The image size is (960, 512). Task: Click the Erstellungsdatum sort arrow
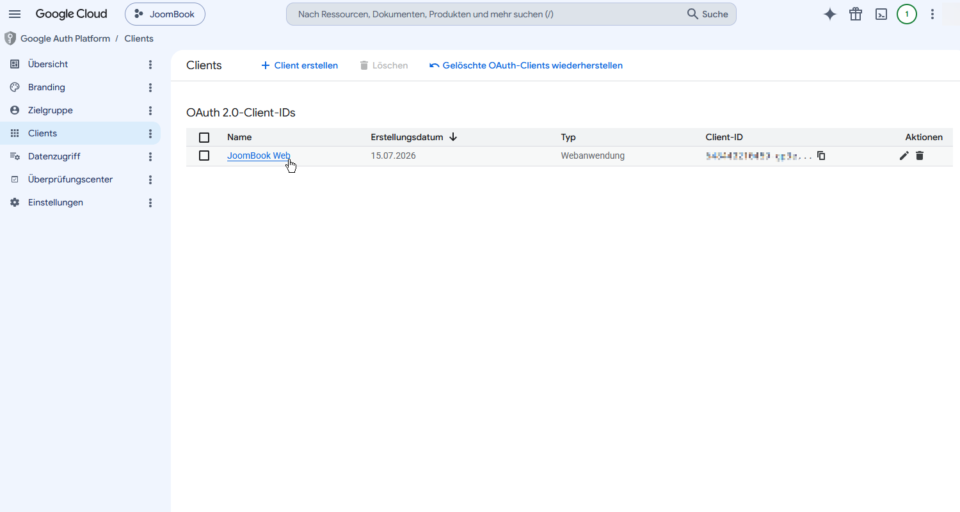click(x=453, y=137)
